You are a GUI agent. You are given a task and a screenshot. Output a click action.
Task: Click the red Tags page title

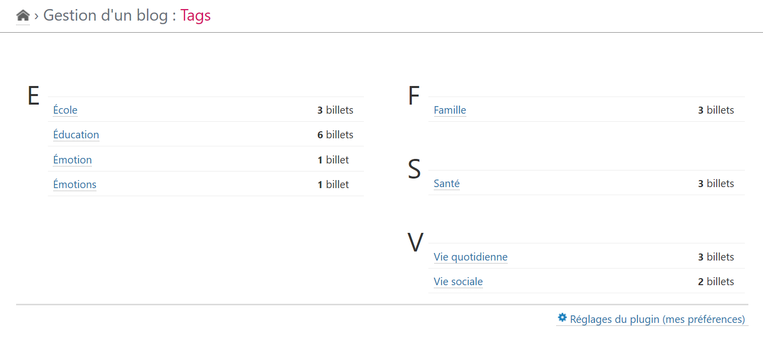pyautogui.click(x=196, y=16)
